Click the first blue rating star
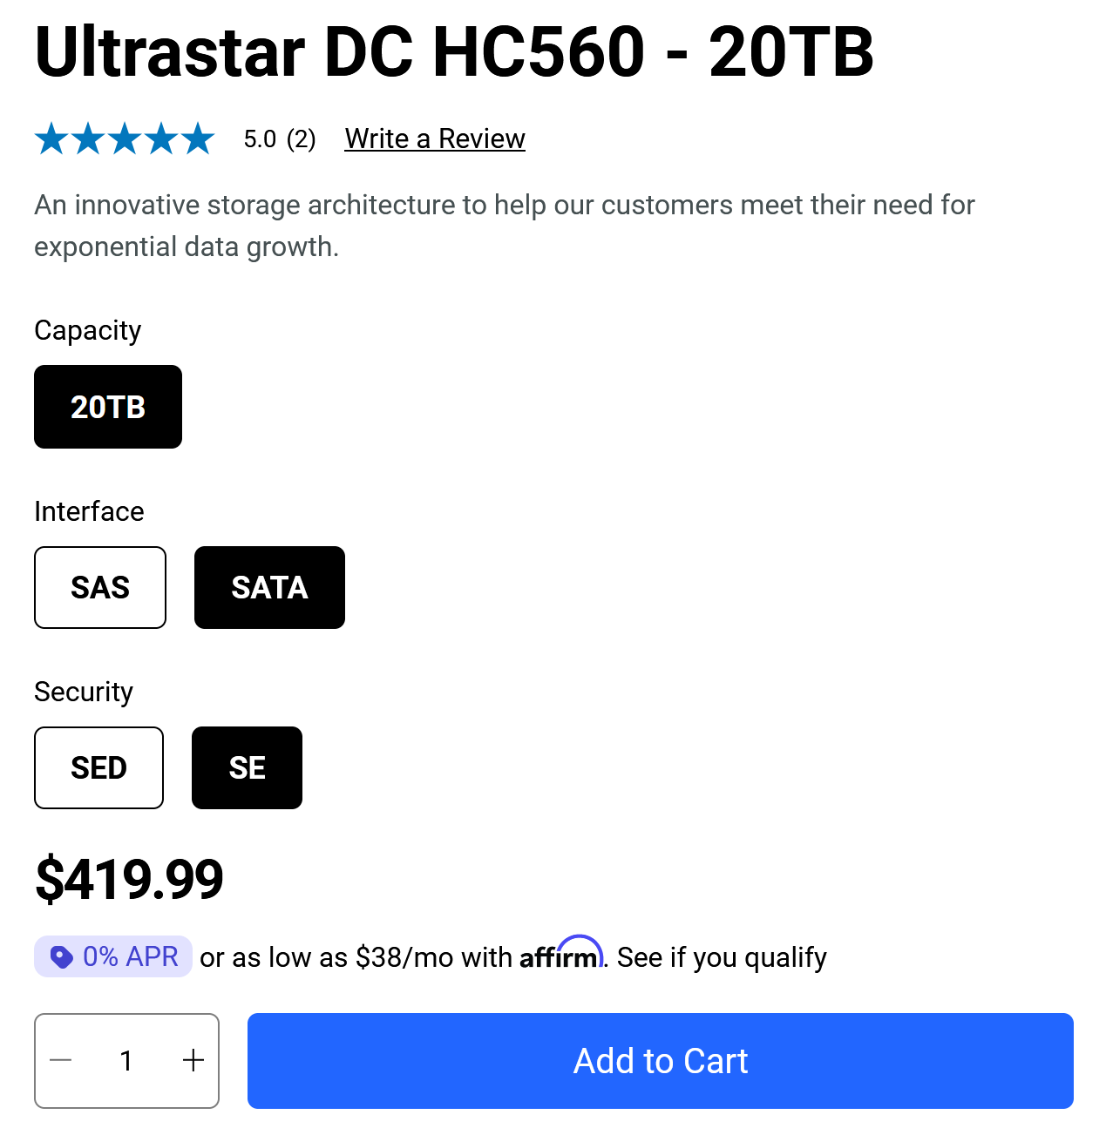Viewport: 1106px width, 1135px height. (x=51, y=139)
